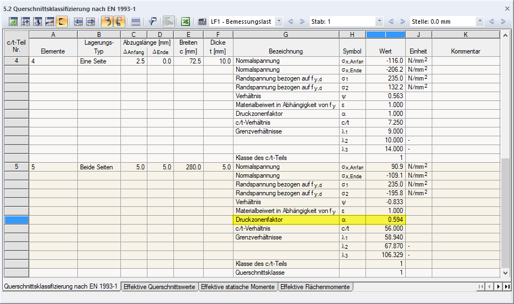Viewport: 514px width, 304px height.
Task: Go to previous table with left arrow icon
Action: click(78, 22)
